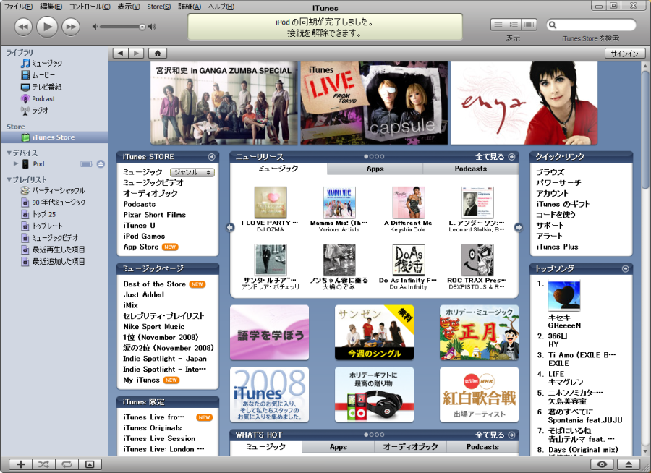This screenshot has height=473, width=651.
Task: Open the Mamma Mia! album cover
Action: (x=339, y=203)
